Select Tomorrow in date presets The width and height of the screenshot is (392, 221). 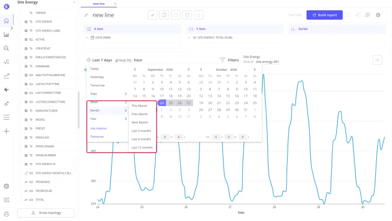(97, 85)
